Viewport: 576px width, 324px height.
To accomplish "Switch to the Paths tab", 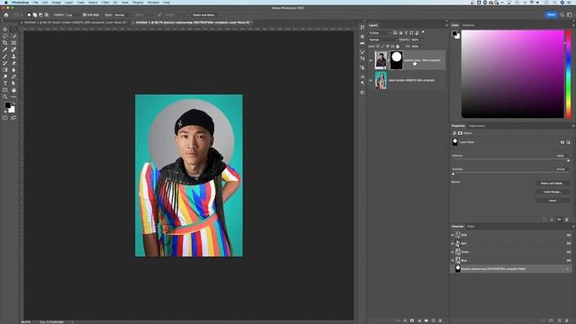I will click(471, 226).
